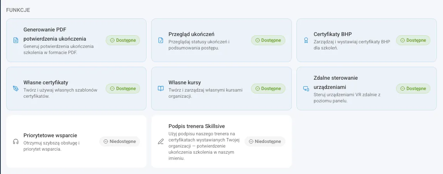Click the FUNKCJE section heading
Viewport: 443px width, 174px height.
(18, 10)
